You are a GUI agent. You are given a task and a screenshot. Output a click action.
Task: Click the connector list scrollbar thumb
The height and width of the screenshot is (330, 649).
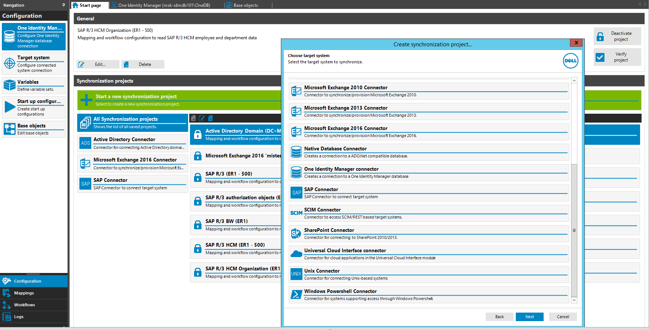(x=574, y=230)
